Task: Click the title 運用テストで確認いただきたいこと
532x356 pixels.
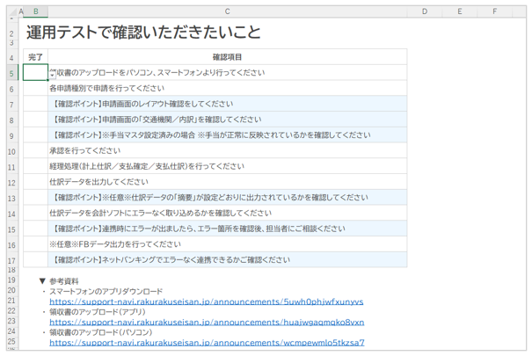Action: [x=143, y=33]
